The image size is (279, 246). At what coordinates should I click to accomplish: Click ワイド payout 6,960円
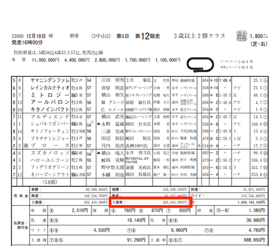point(179,230)
